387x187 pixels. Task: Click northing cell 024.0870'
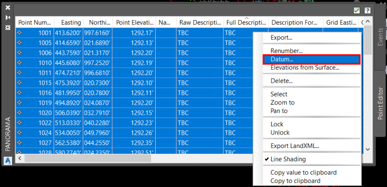point(98,103)
